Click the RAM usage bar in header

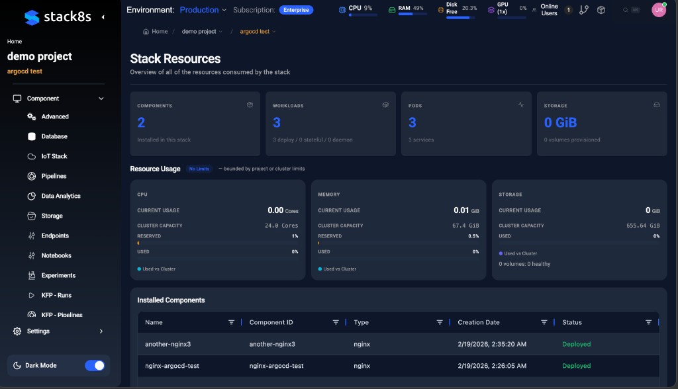[412, 15]
